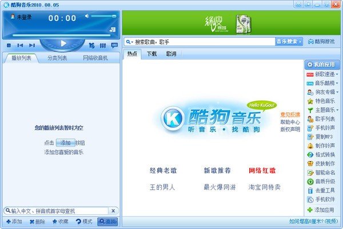343x229 pixels.
Task: Open 制作铃声 bell app
Action: tap(321, 146)
